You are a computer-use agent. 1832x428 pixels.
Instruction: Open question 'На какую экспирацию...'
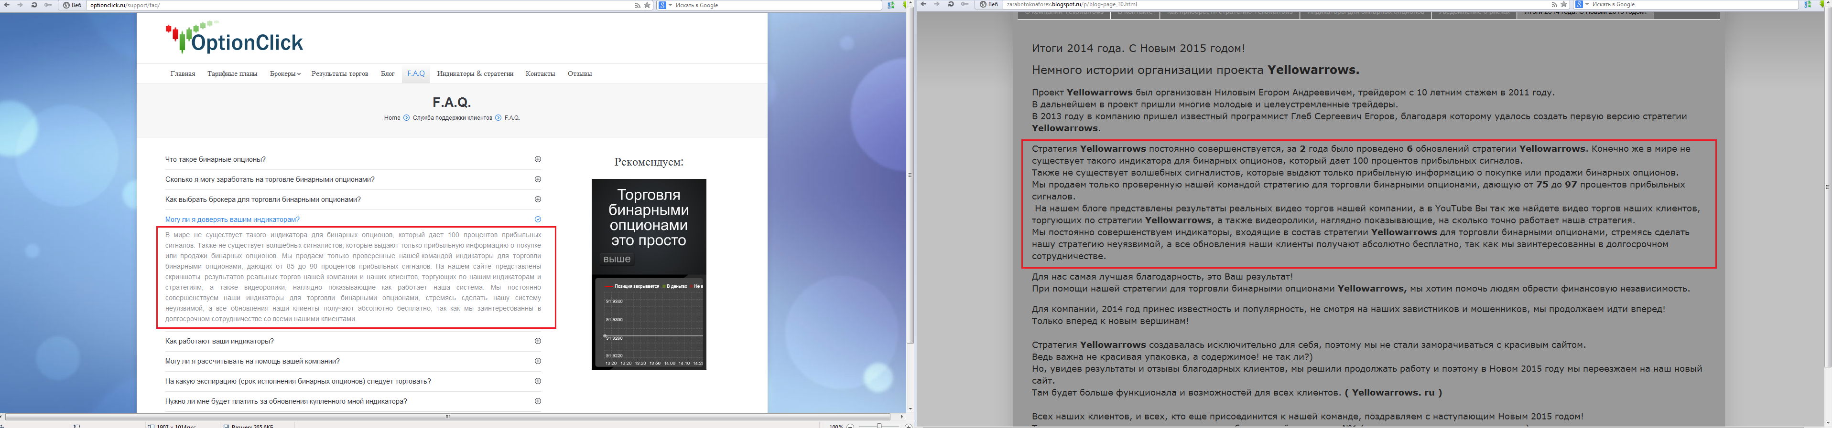coord(298,382)
